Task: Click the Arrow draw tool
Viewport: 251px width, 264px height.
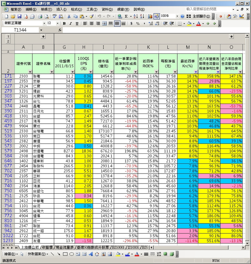Action: point(59,254)
